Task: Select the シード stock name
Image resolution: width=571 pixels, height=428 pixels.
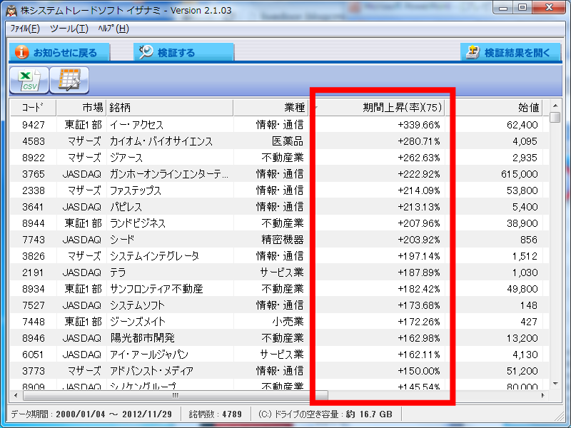Action: coord(122,240)
